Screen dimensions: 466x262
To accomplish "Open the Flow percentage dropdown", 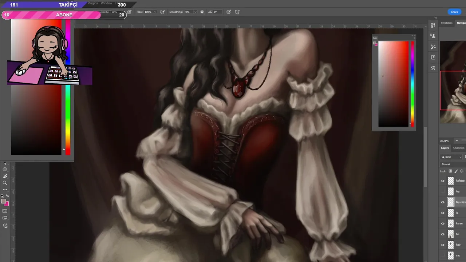I will tap(155, 12).
